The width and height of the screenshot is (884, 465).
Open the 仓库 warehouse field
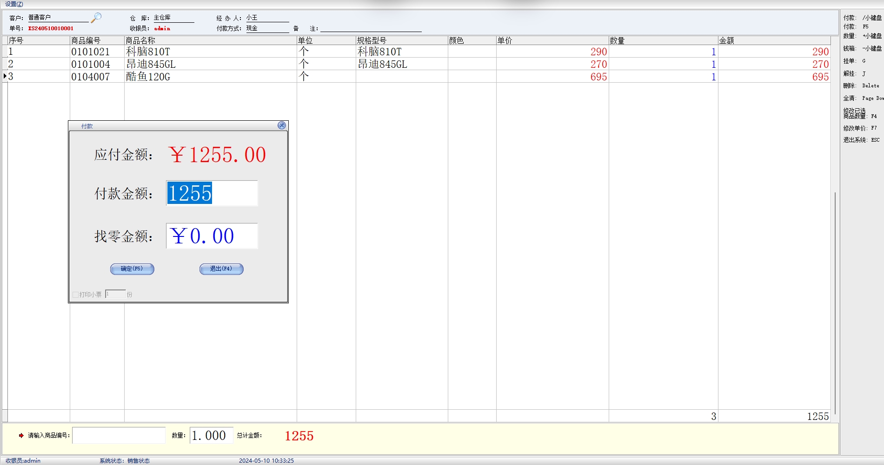point(173,18)
